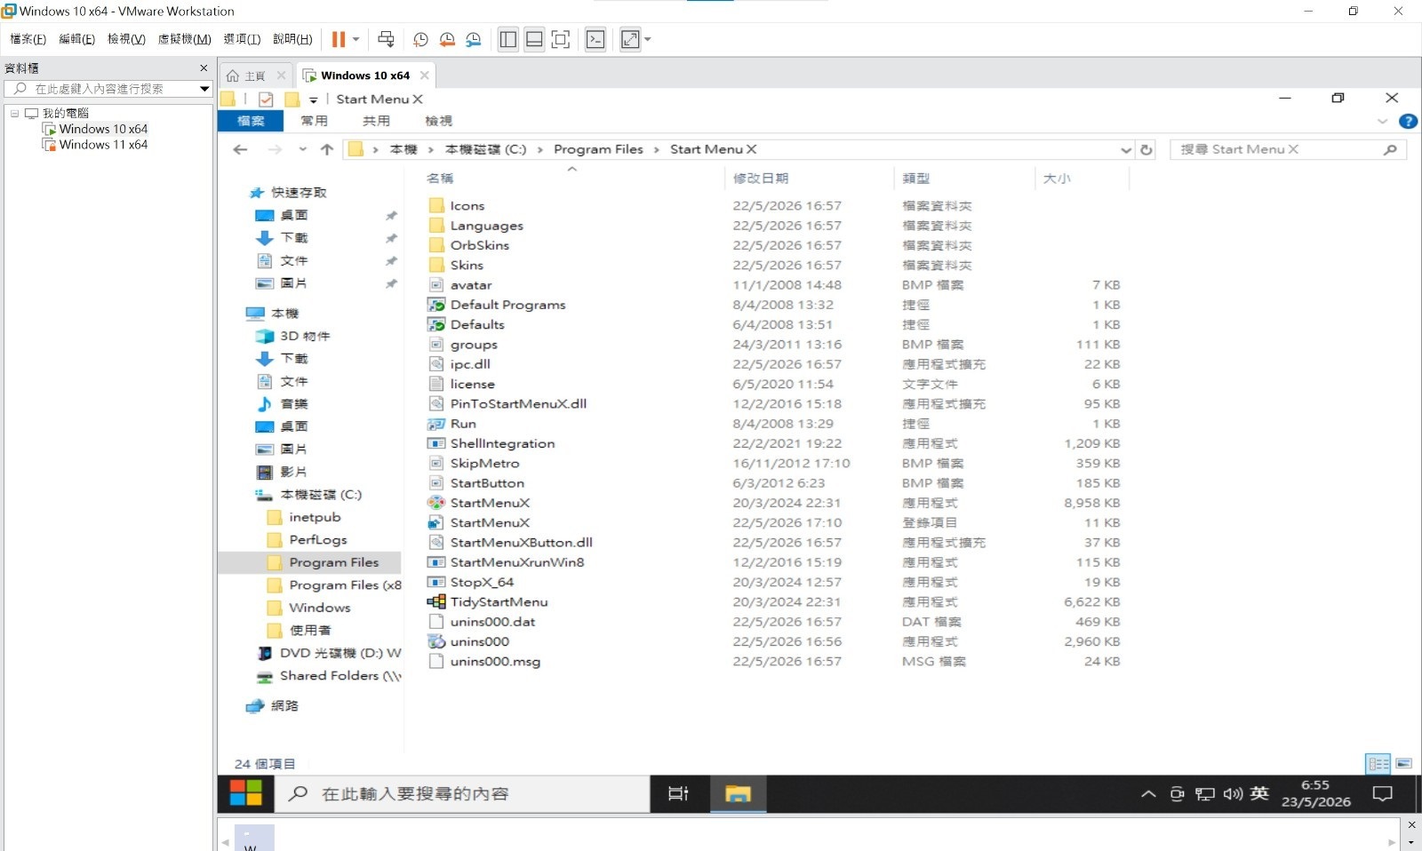Show or hide the library sidebar view icon
Screen dimensions: 1422x851
click(x=508, y=39)
